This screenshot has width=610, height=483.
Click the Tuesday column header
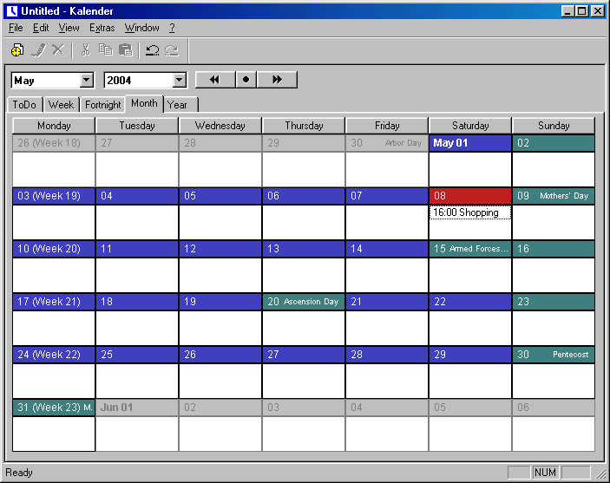click(x=137, y=126)
